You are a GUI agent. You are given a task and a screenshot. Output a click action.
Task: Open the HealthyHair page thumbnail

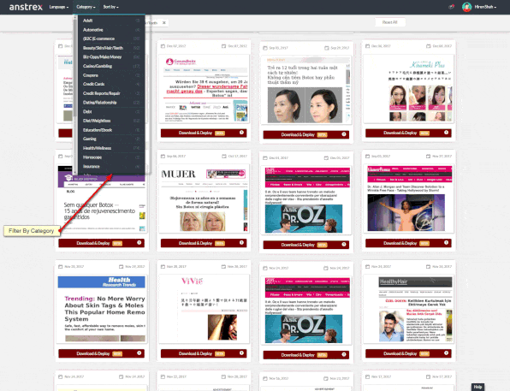[x=408, y=309]
